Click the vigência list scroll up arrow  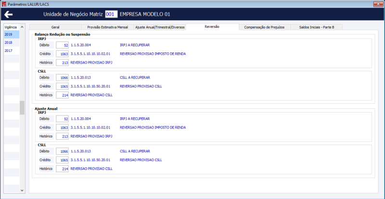point(22,27)
